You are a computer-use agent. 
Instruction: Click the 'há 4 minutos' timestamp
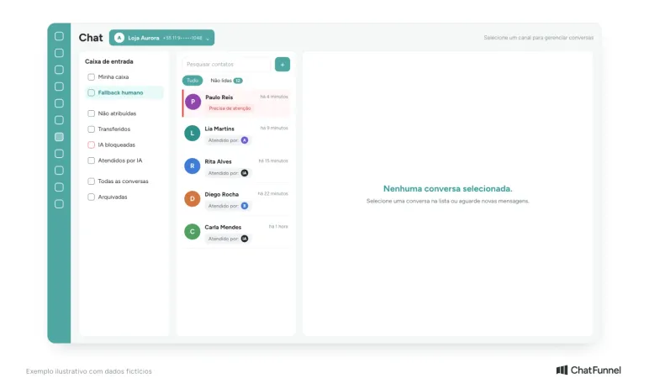pyautogui.click(x=274, y=97)
